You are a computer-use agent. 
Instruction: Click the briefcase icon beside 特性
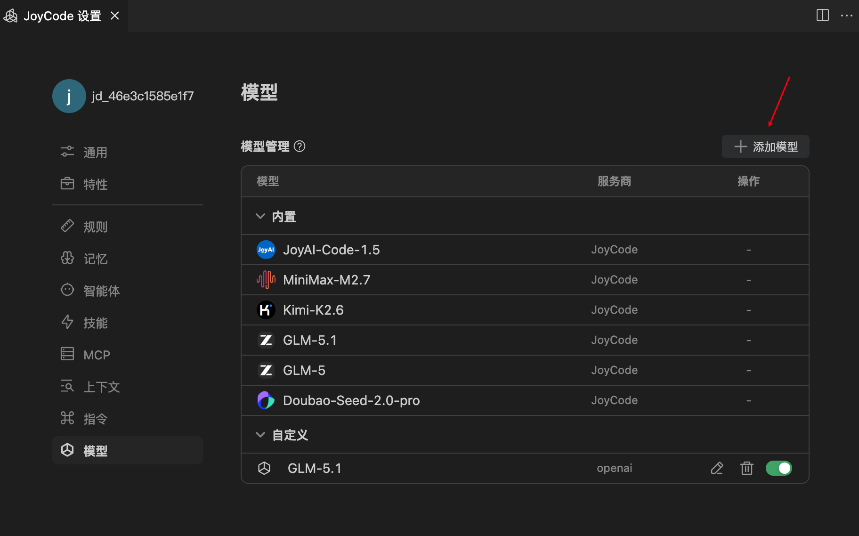click(x=67, y=183)
